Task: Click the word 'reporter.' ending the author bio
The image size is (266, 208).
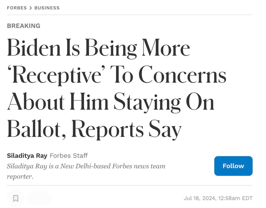Action: [20, 177]
